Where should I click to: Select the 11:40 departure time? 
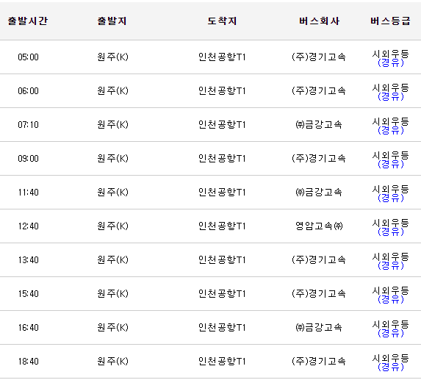click(28, 193)
